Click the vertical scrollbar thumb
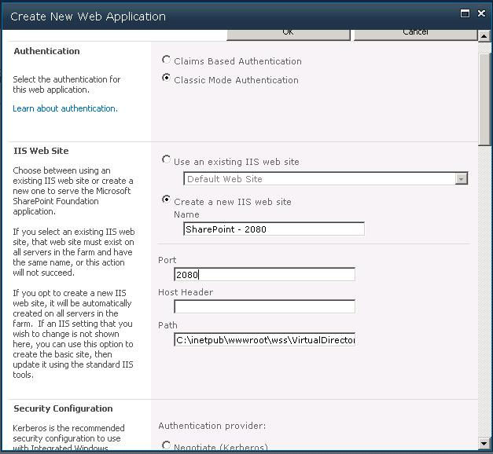This screenshot has height=454, width=493. (x=485, y=94)
